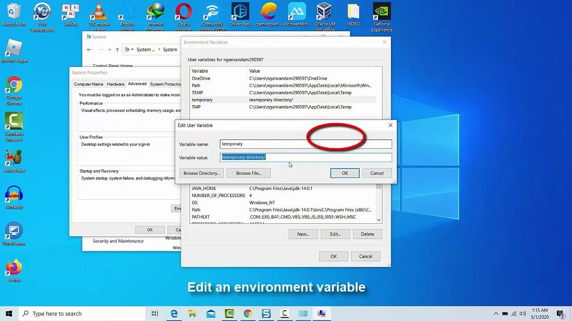
Task: Select the OneDrive user variable row
Action: coord(283,78)
